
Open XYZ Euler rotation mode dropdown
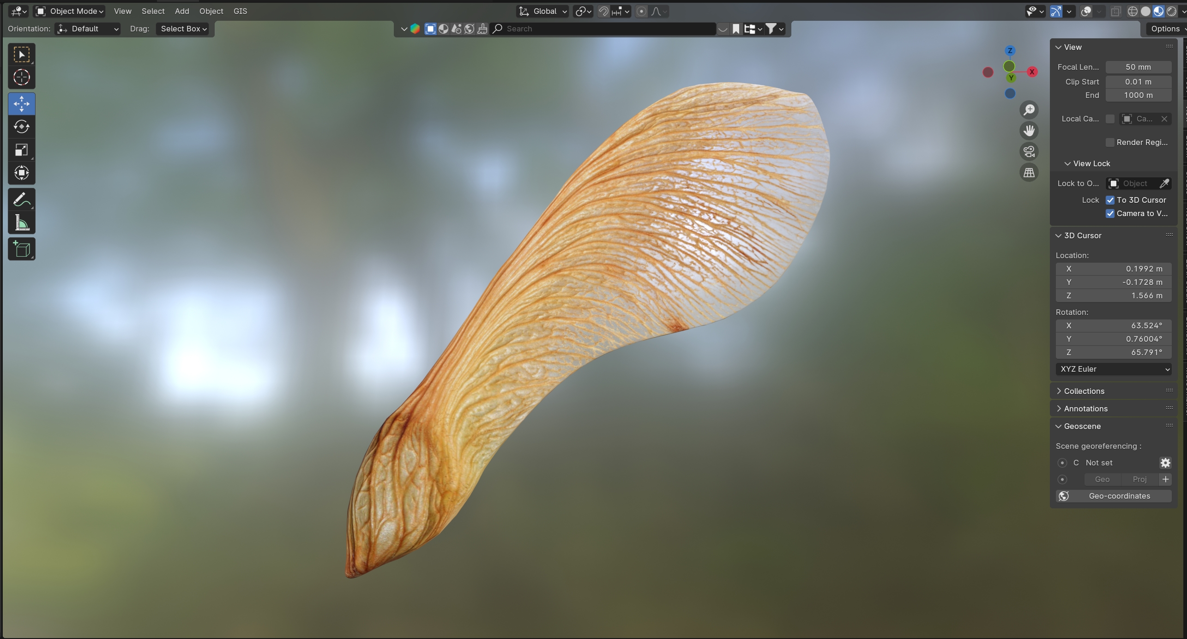point(1113,369)
